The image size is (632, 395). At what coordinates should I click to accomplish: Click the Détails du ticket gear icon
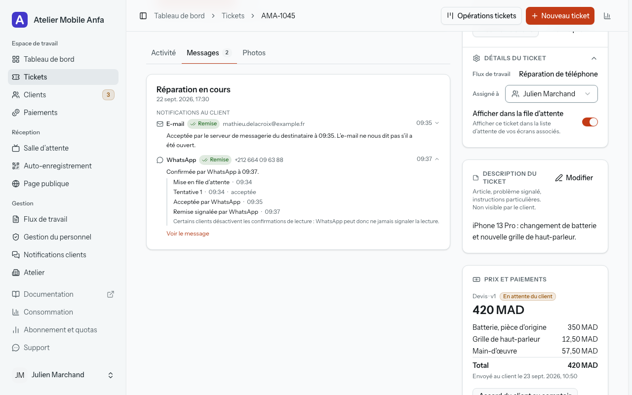476,58
